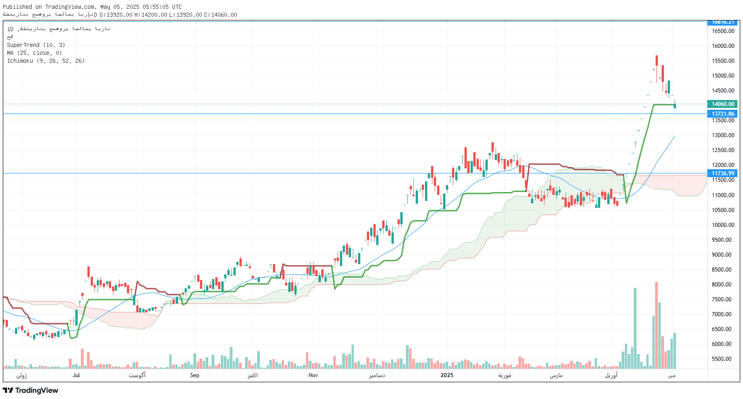Click the 10000.00 price scale value
Screen dimensions: 743x399
pos(723,225)
